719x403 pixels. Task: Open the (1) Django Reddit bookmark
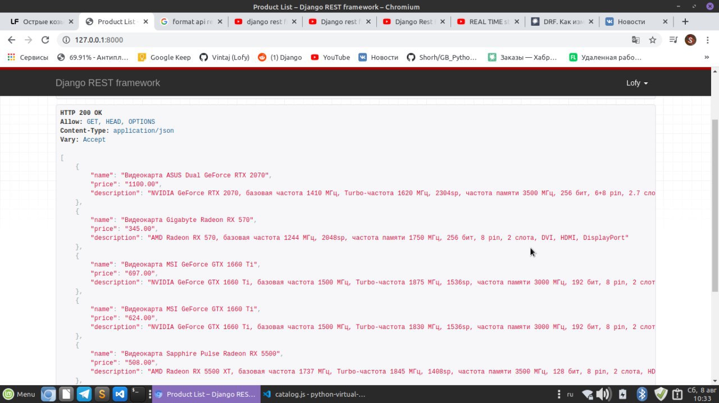tap(280, 57)
